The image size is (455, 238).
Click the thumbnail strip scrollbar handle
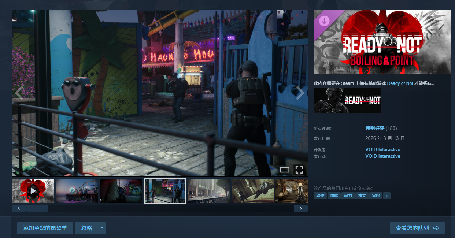point(37,208)
